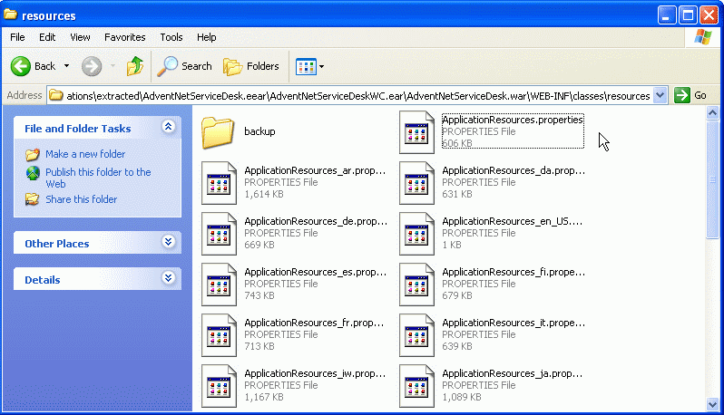Open the Search pane

[x=184, y=66]
